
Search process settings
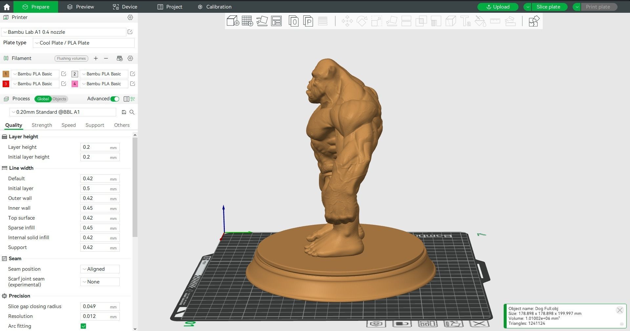[x=132, y=112]
